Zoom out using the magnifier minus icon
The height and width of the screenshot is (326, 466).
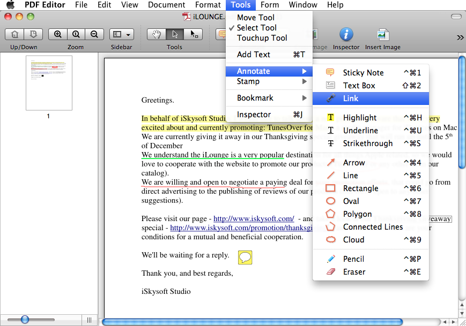(94, 34)
